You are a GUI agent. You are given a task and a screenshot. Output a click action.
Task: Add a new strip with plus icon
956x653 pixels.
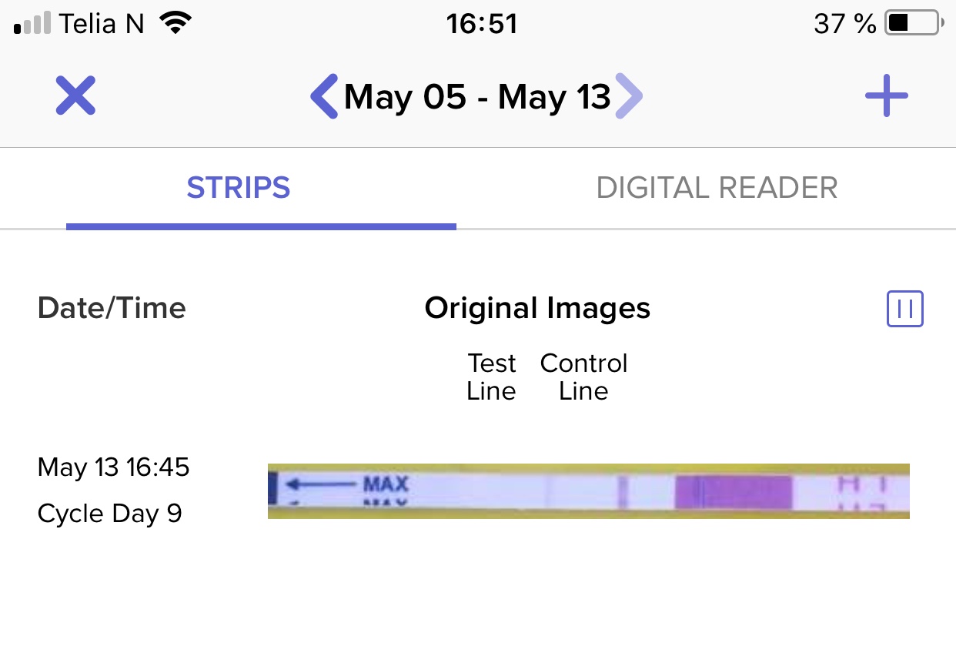tap(886, 96)
